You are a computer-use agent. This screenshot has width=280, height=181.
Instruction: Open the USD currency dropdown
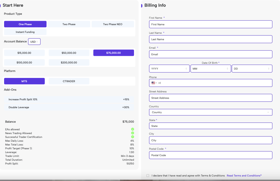coord(34,42)
